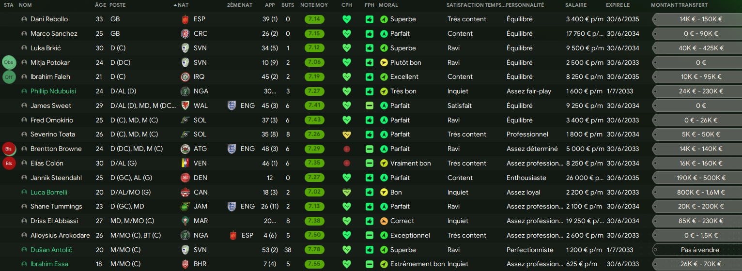
Task: Click Mitja Potokar's 'Obs' status badge
Action: 9,62
